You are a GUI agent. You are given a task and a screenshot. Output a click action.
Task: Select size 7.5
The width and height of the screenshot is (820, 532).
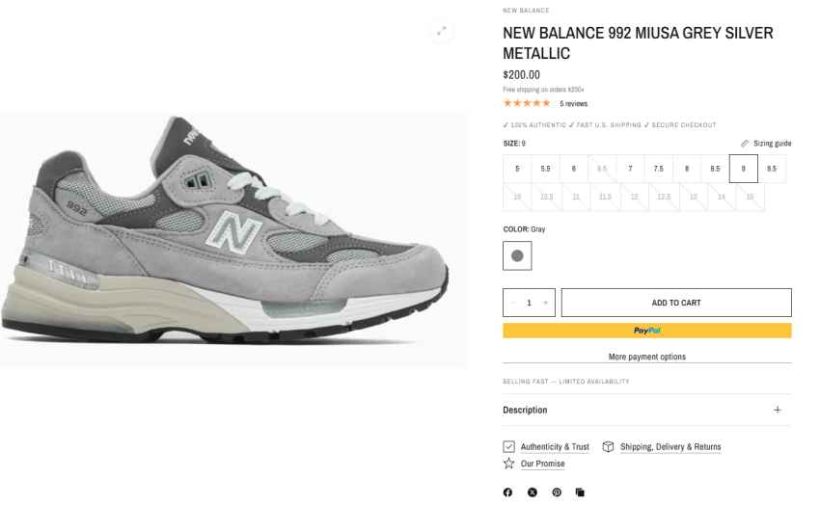(658, 169)
